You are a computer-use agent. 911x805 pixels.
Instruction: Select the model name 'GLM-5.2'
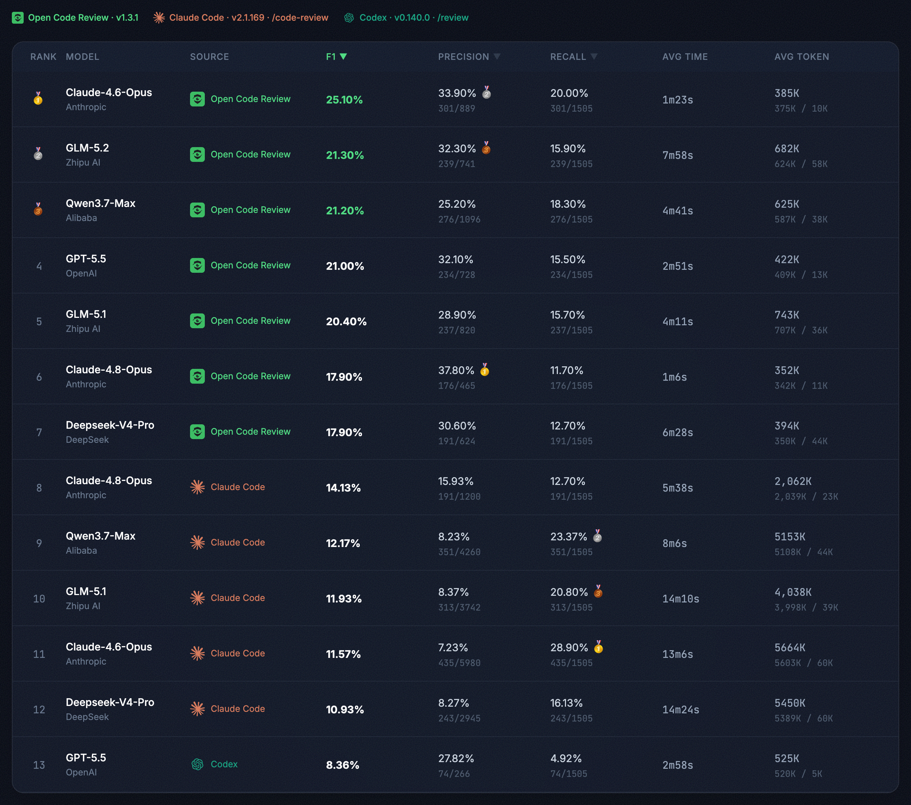tap(87, 148)
